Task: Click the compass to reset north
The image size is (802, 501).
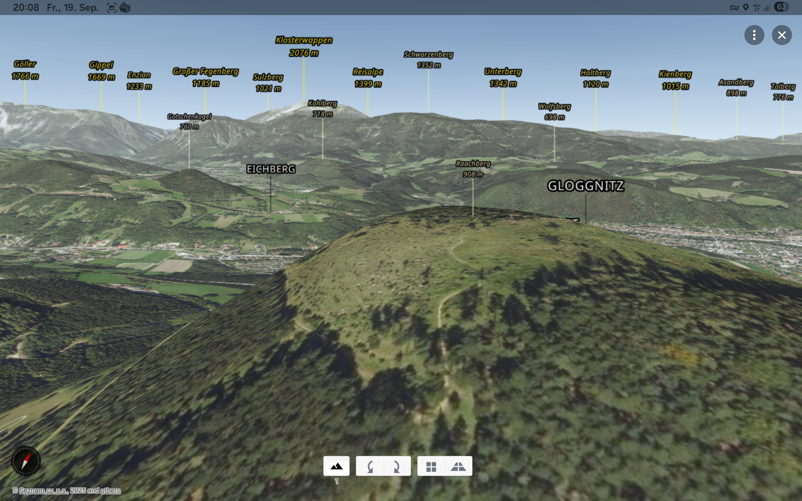Action: click(26, 461)
